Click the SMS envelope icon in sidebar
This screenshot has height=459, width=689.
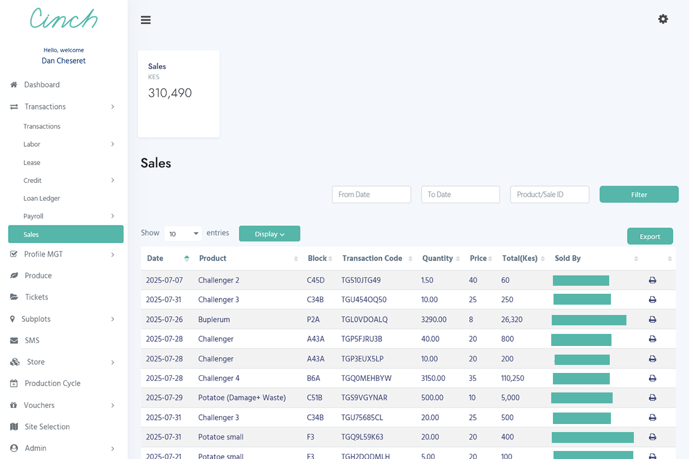[13, 340]
